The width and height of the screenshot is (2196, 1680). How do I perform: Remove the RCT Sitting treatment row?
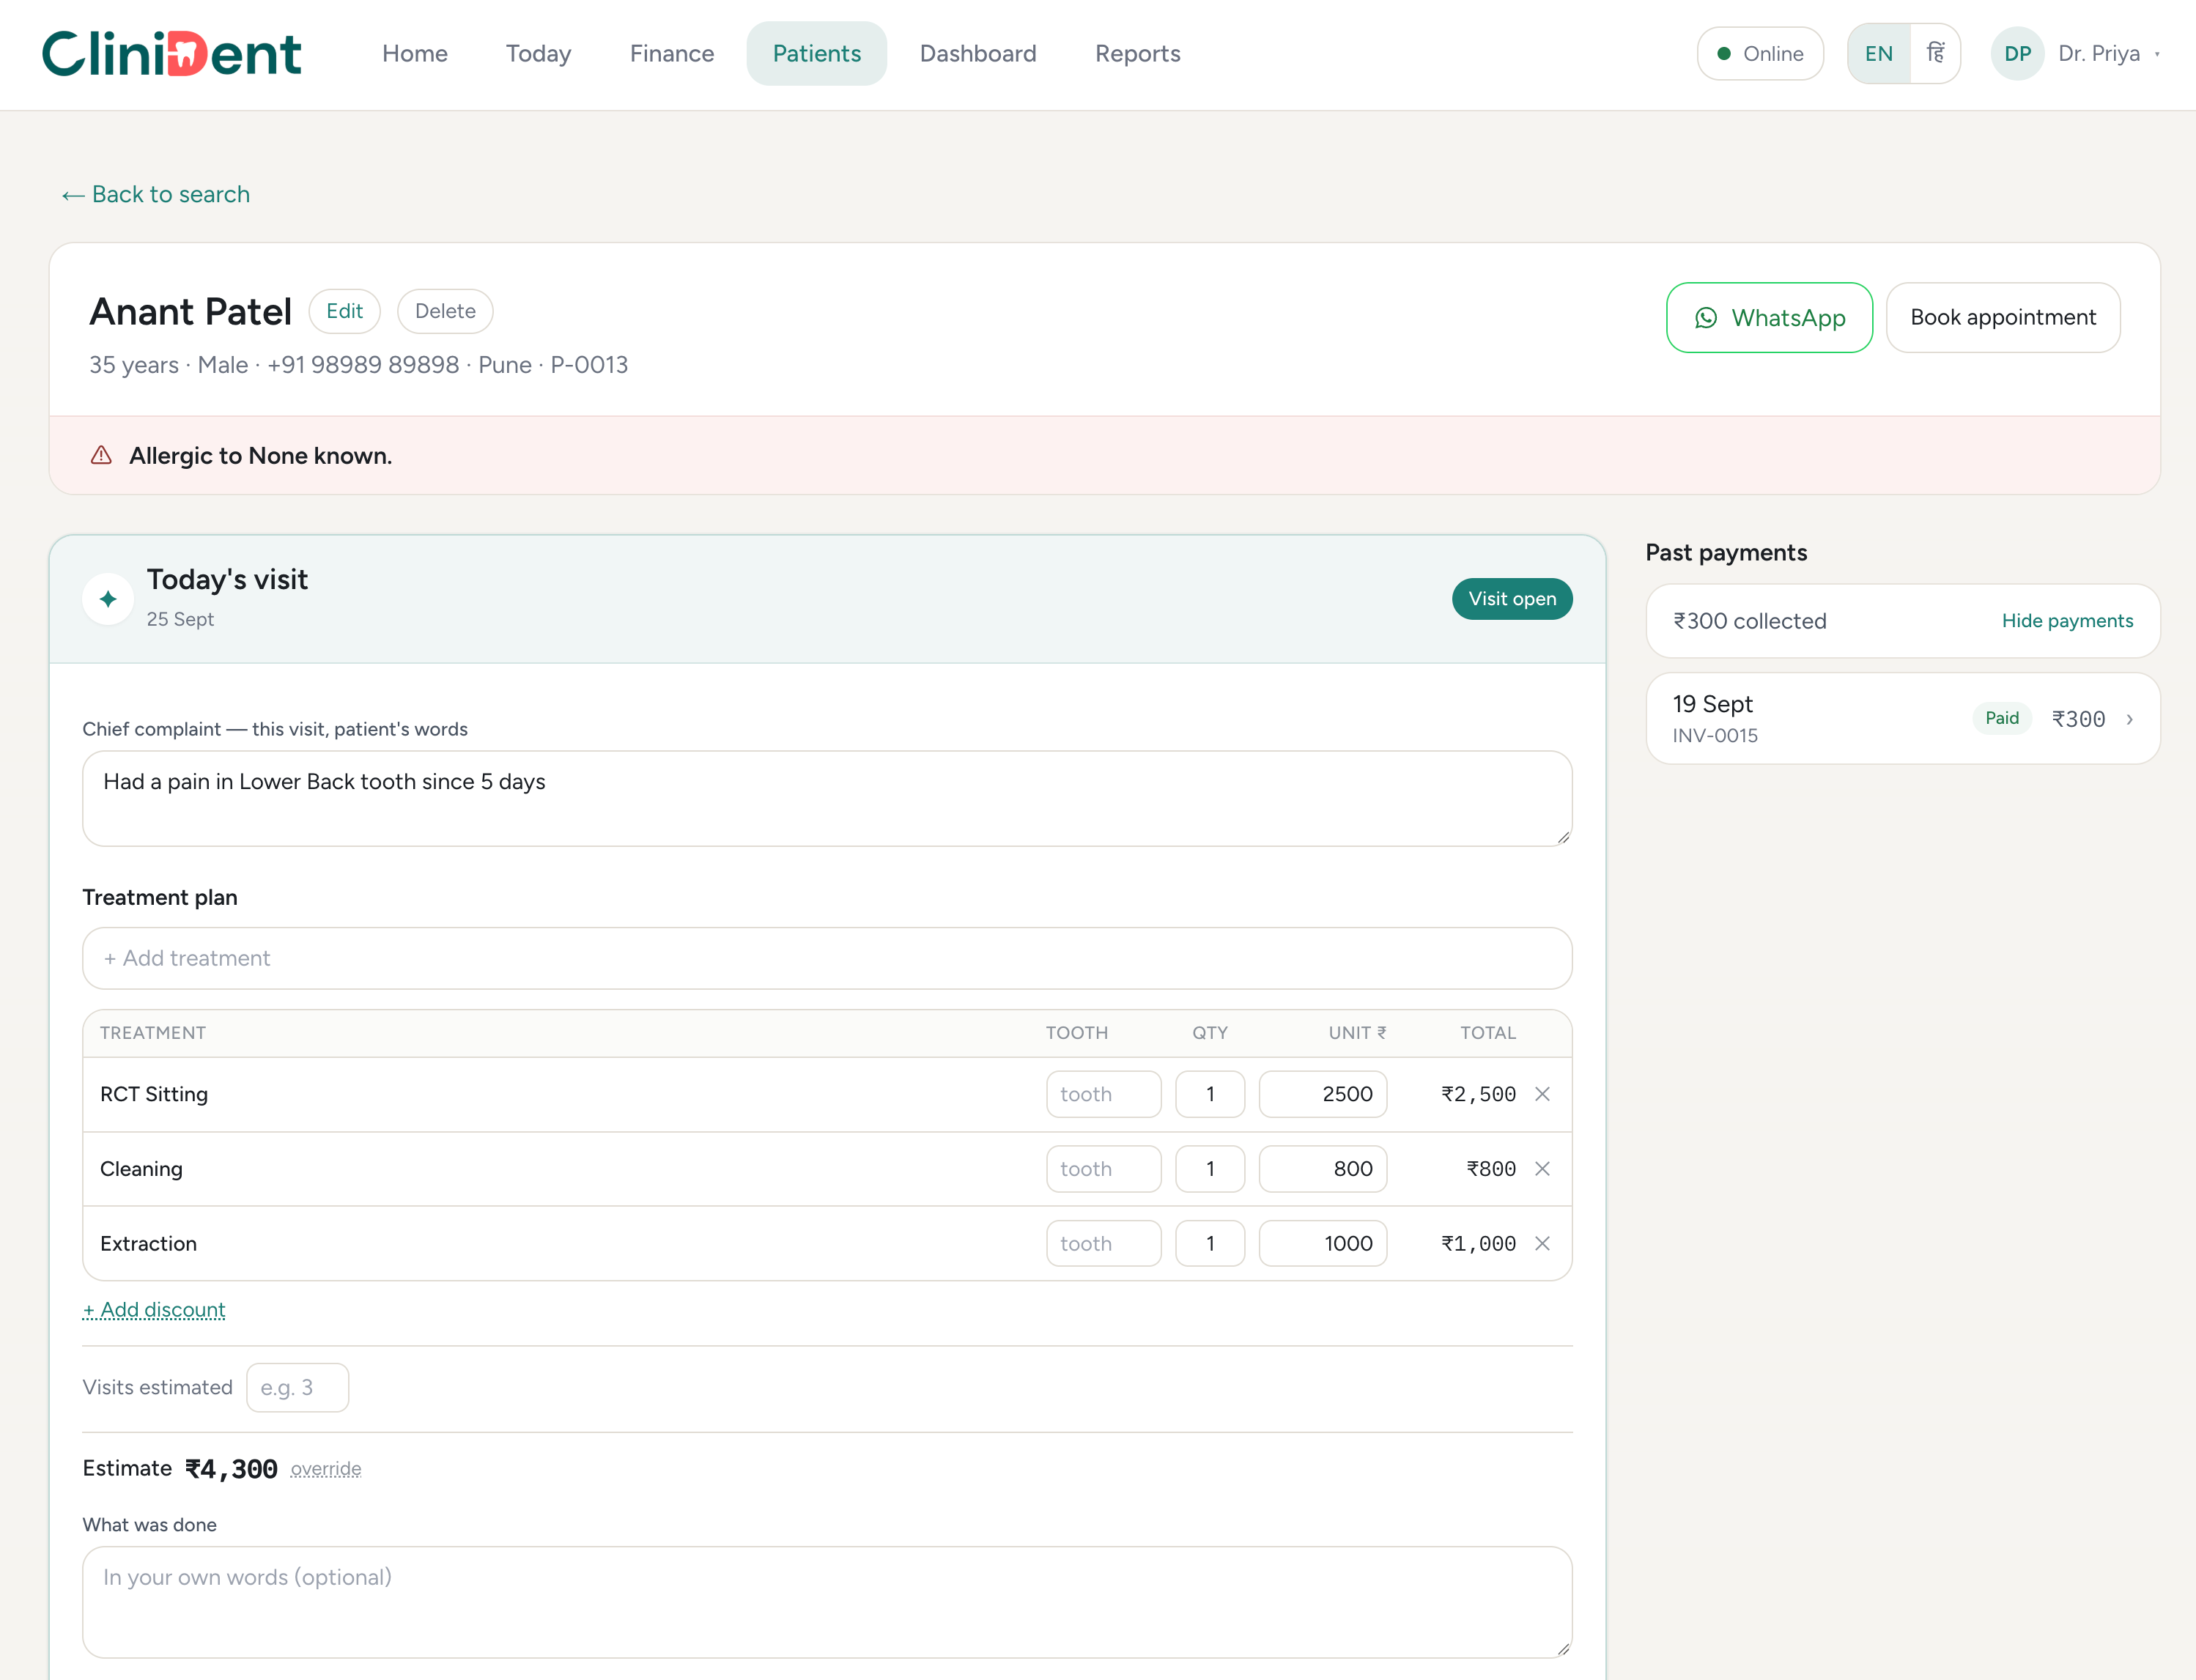[1542, 1094]
